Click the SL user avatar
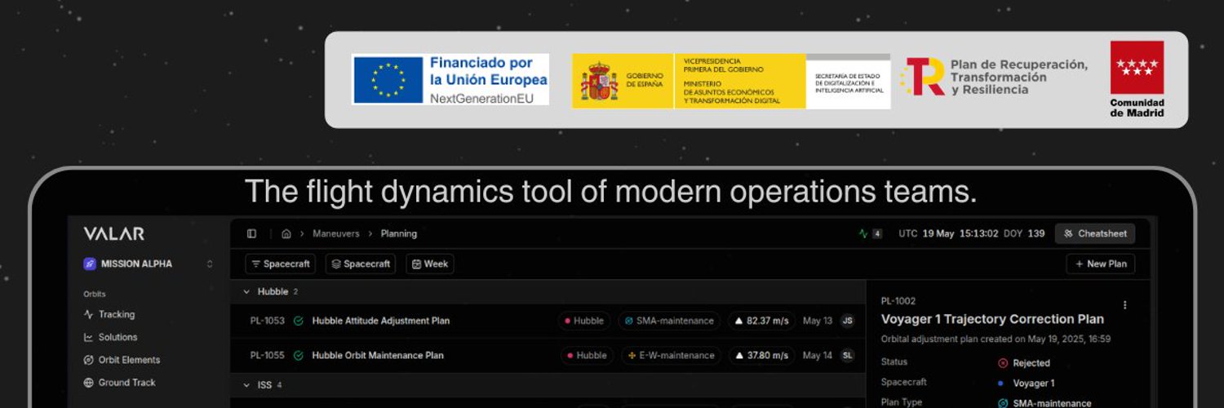The height and width of the screenshot is (408, 1224). [x=847, y=356]
